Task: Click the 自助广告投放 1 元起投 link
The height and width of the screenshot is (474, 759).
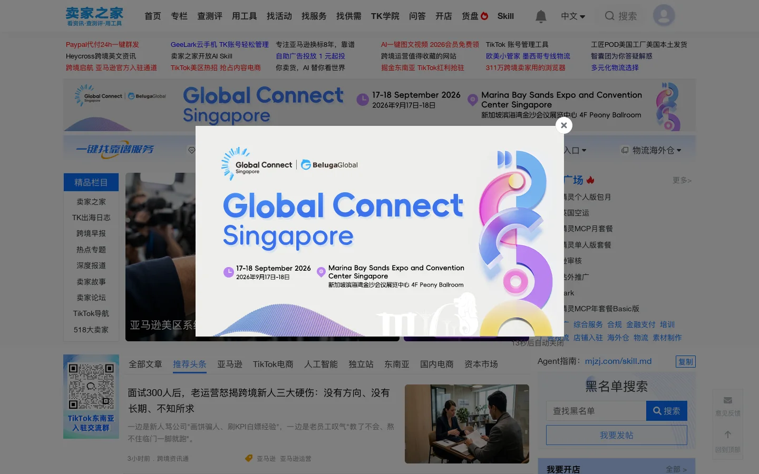Action: 310,56
